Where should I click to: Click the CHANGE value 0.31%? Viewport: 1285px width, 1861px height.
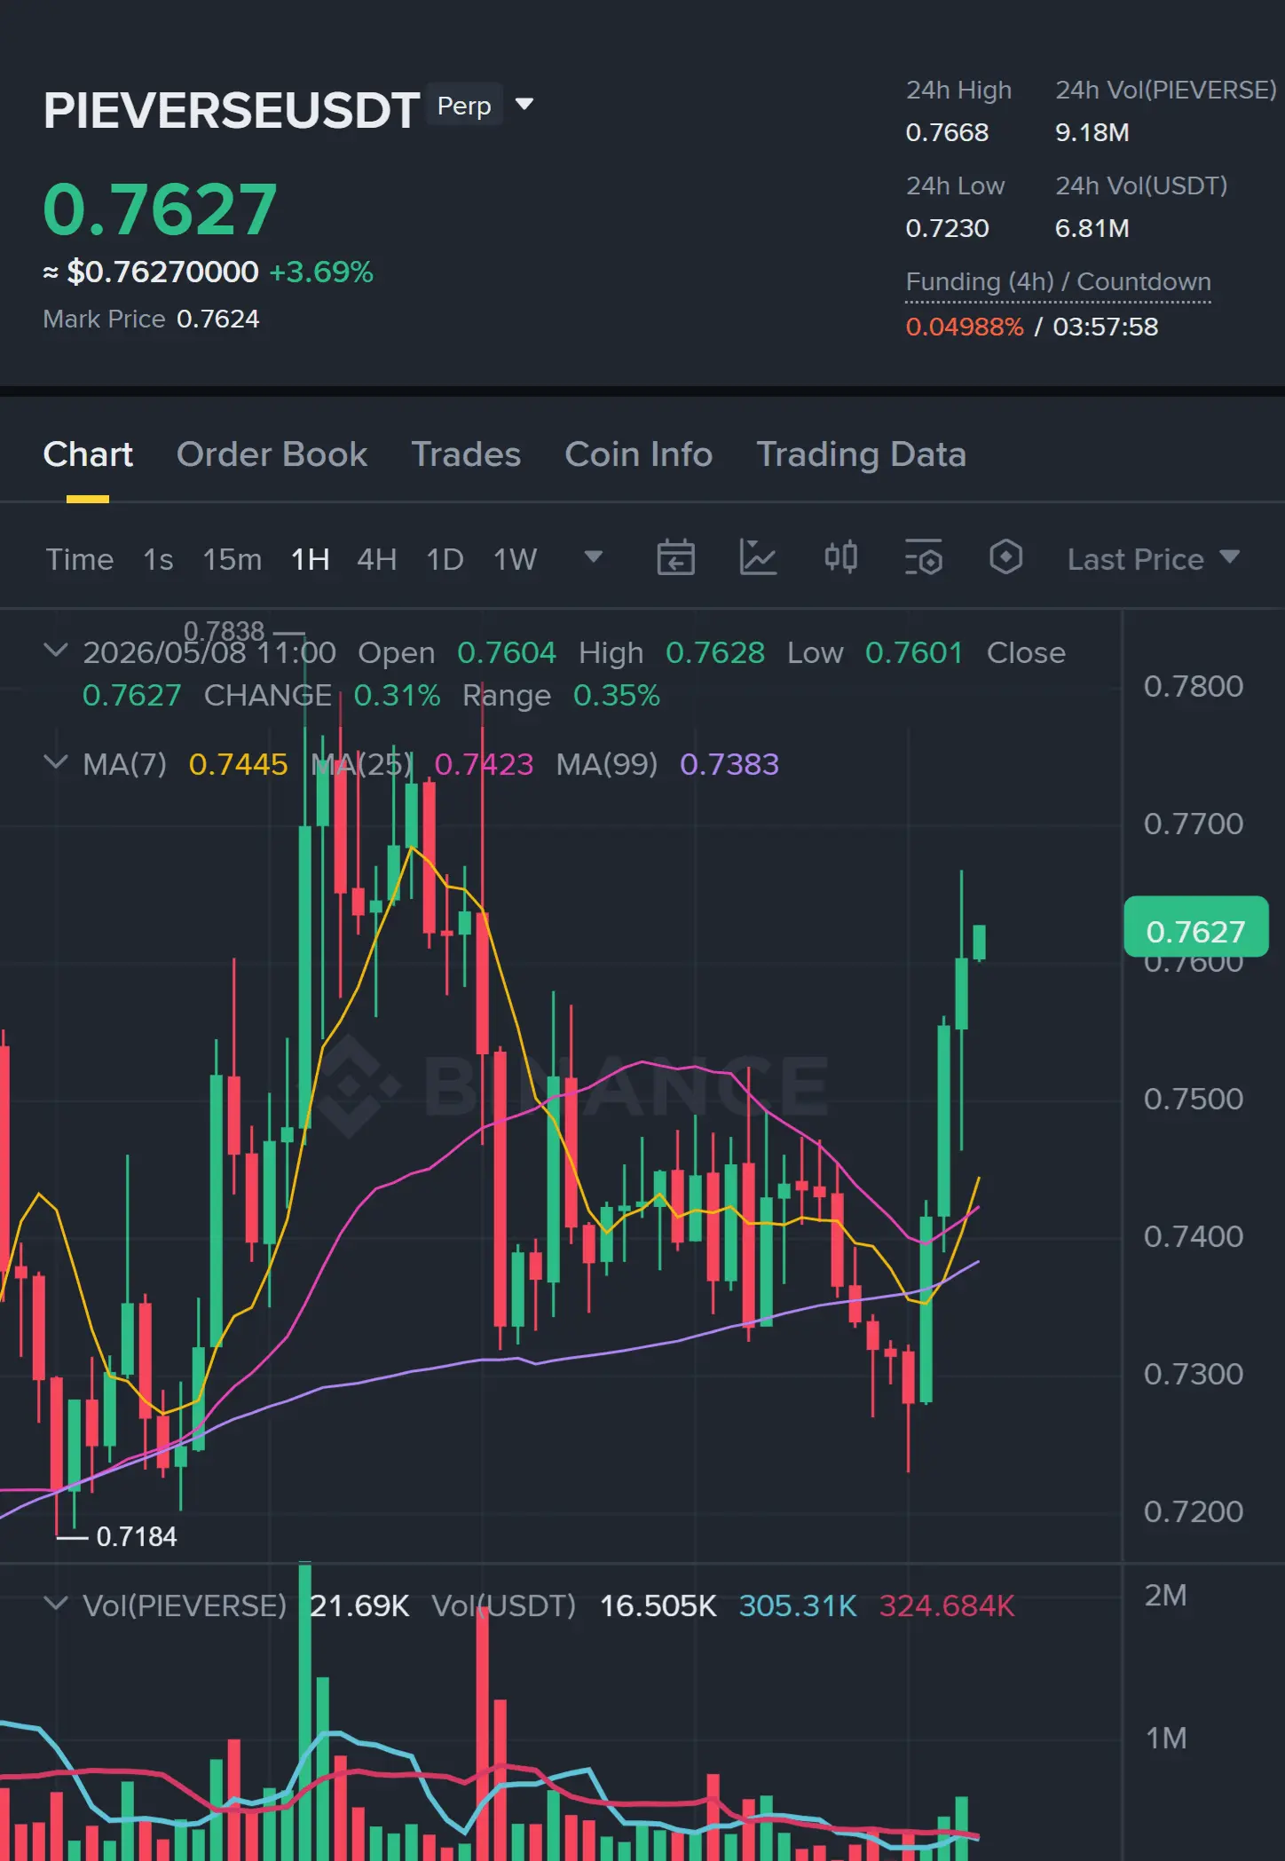[x=397, y=695]
